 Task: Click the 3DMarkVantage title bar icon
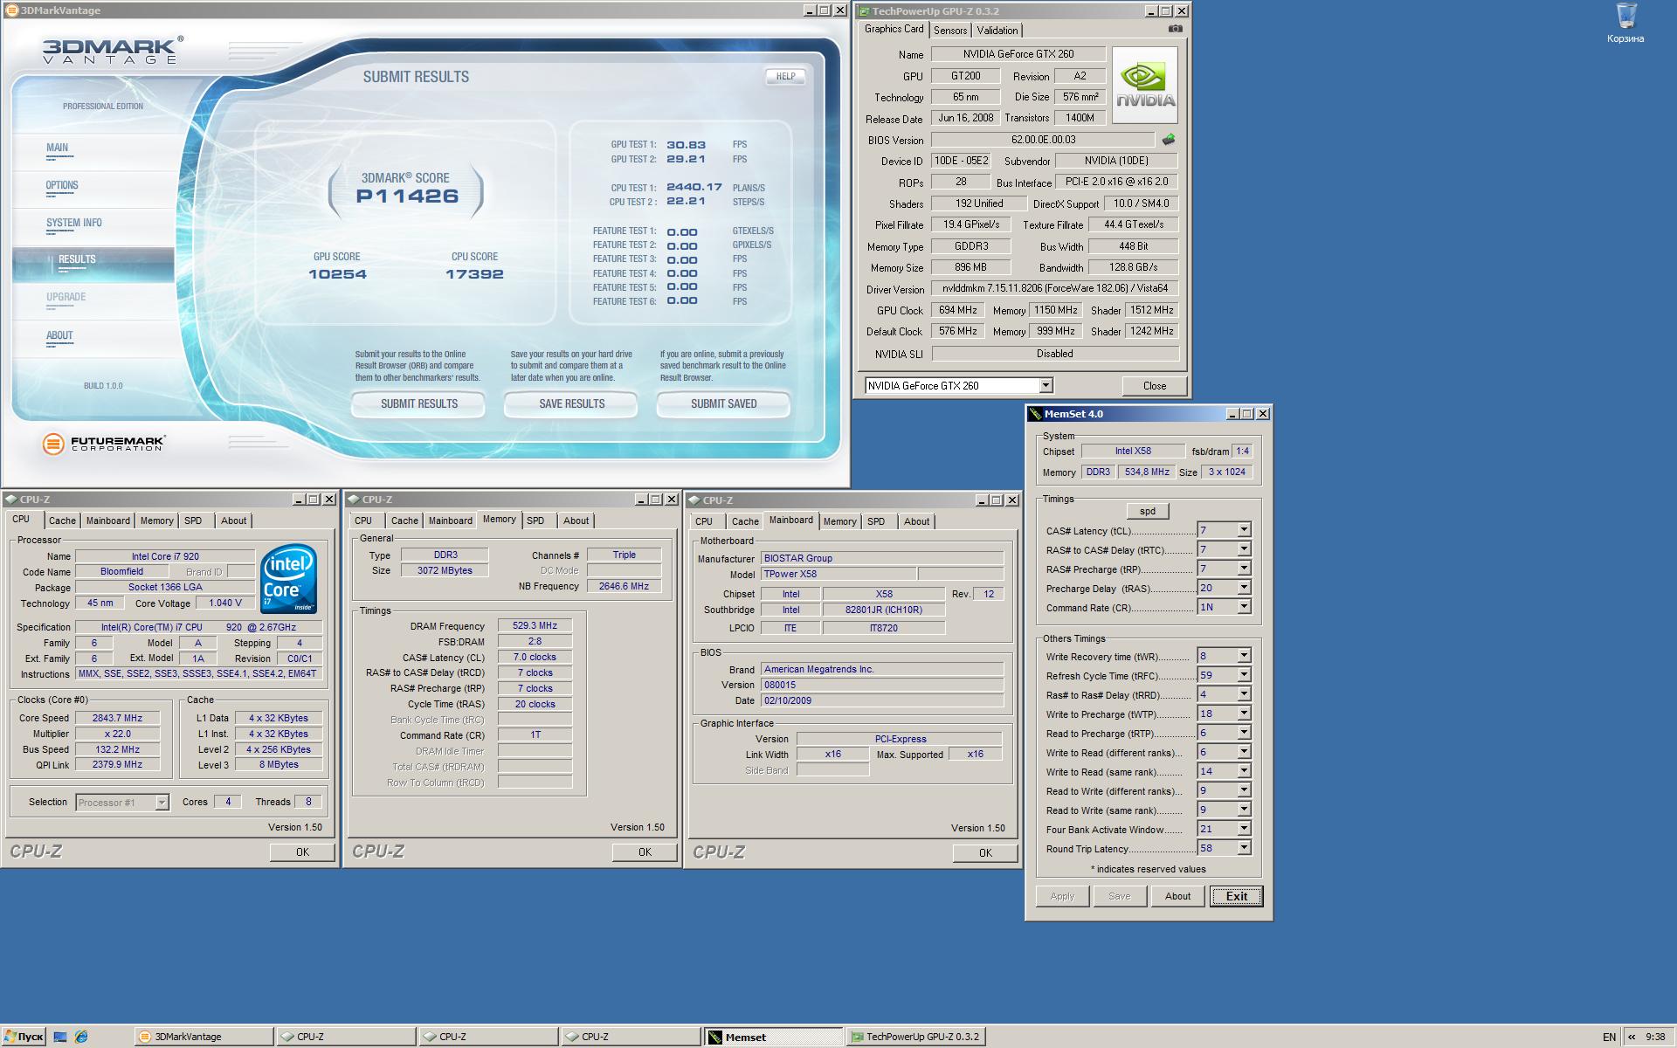[x=11, y=10]
